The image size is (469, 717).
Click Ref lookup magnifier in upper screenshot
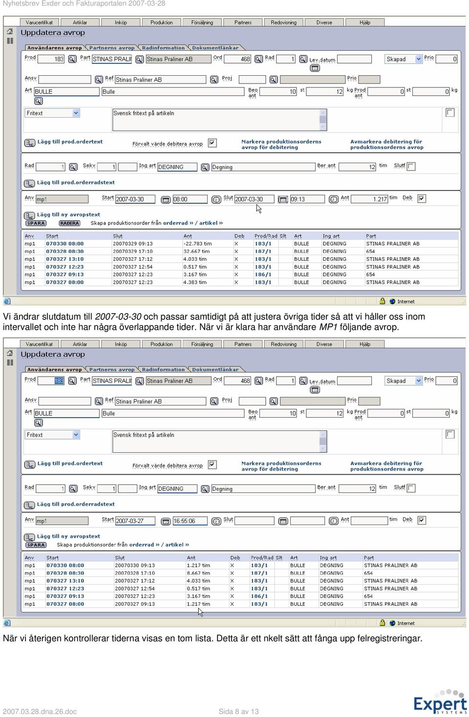click(x=214, y=80)
